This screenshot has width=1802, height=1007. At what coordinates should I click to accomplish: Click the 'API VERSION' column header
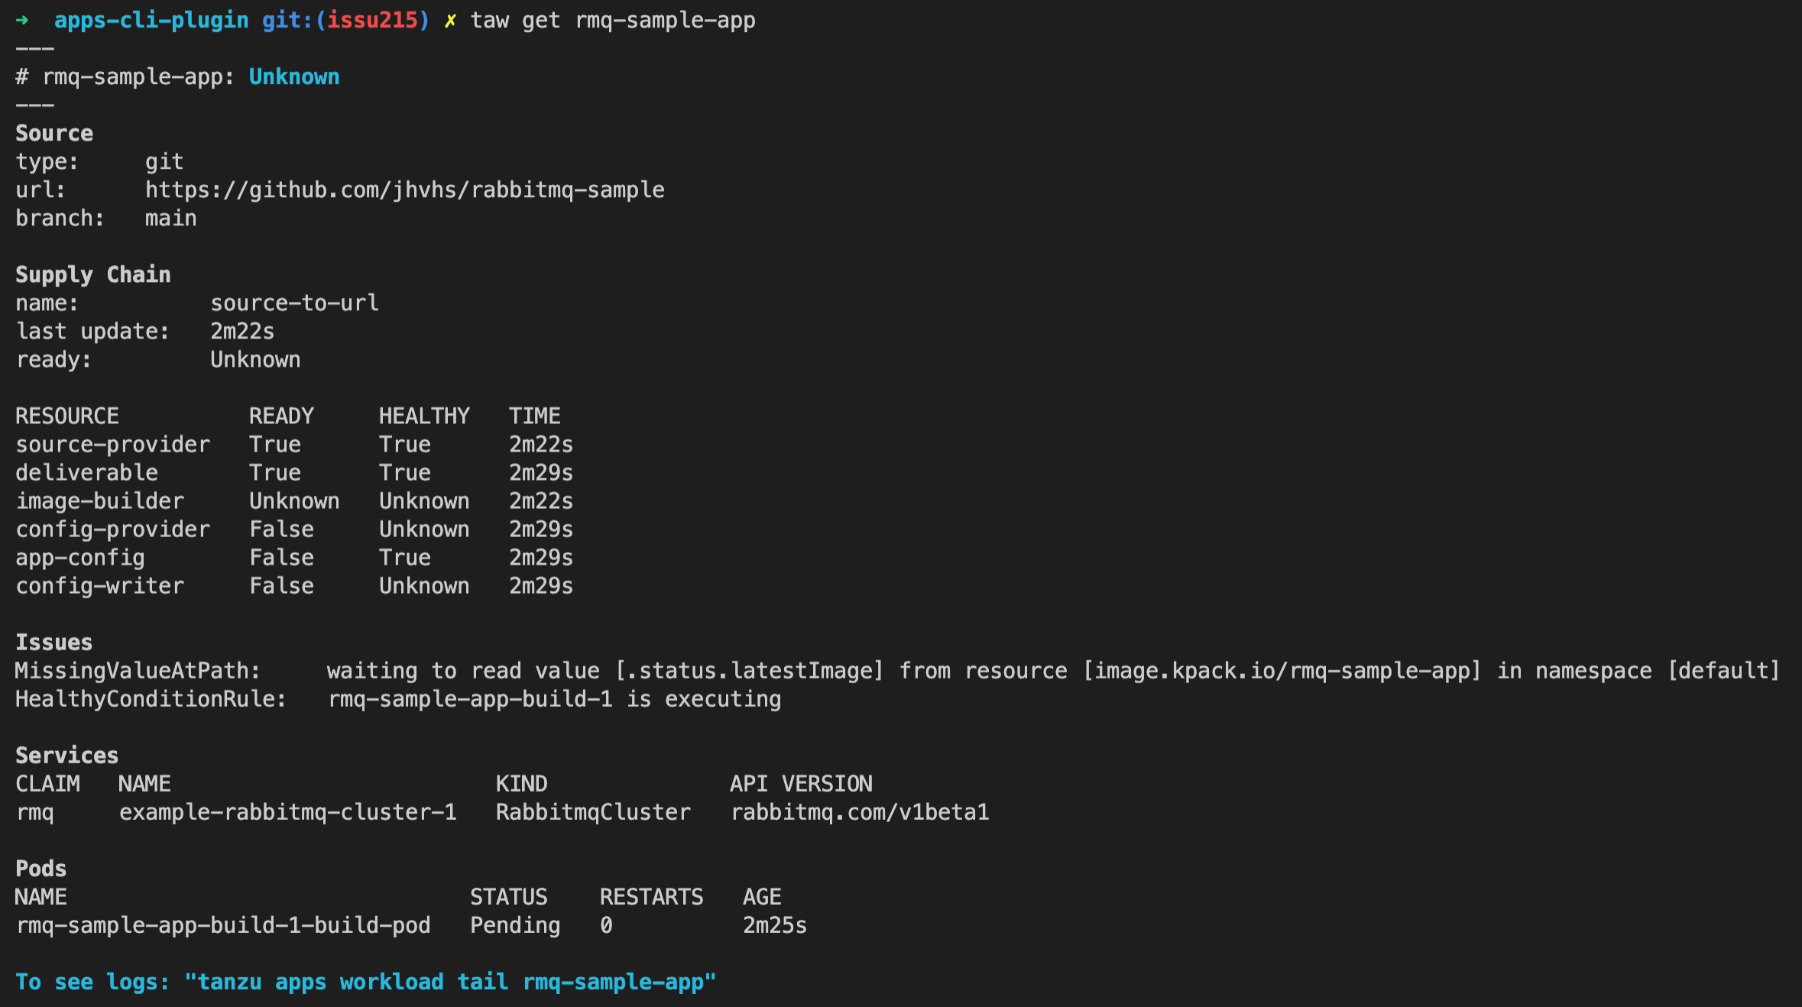[801, 784]
